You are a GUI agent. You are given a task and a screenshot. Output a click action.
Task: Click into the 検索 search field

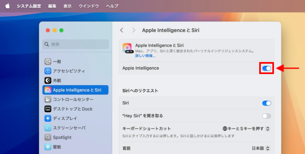[76, 44]
